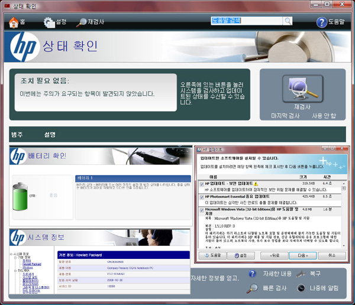Open 도움말 with the blue question-mark icon
Image resolution: width=355 pixels, height=305 pixels.
tap(330, 22)
